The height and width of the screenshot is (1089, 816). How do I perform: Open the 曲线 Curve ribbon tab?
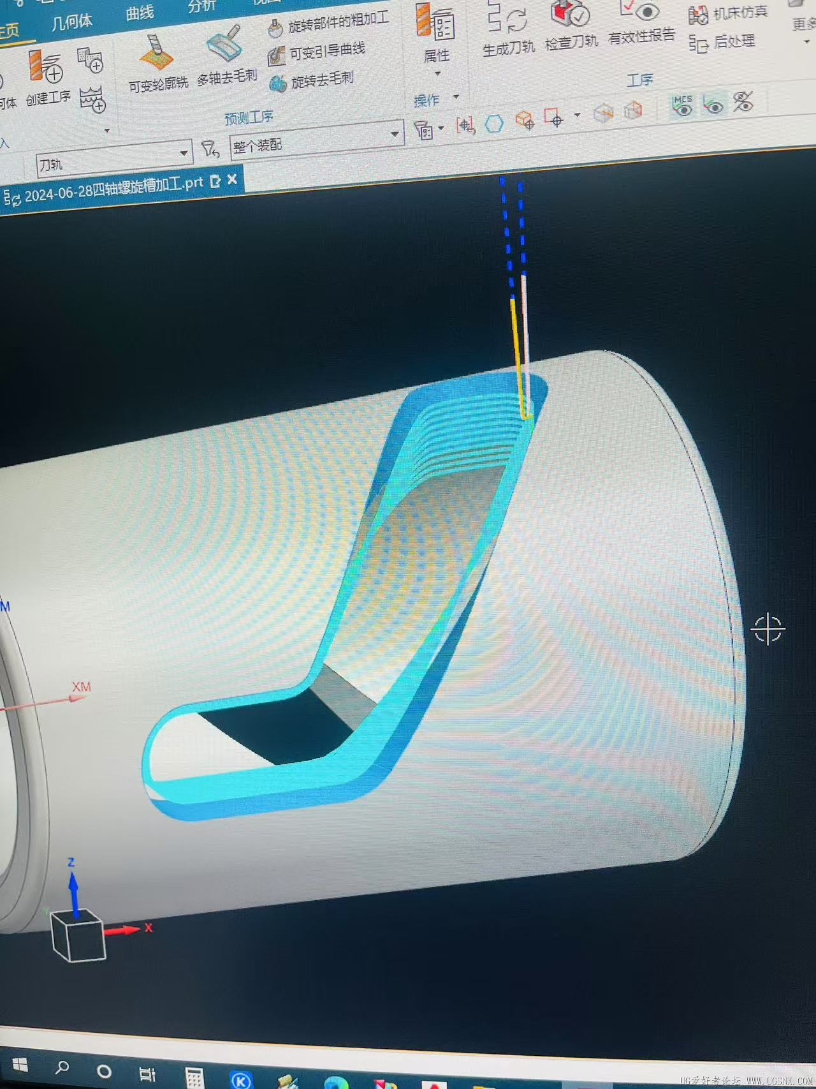(140, 13)
